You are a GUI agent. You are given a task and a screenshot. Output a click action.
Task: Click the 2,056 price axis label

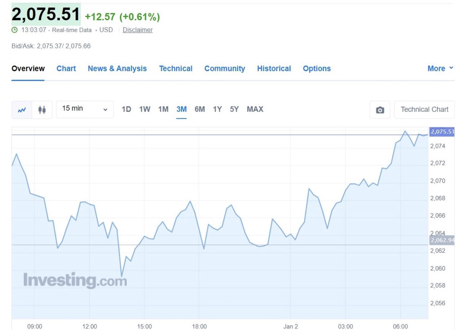click(438, 303)
